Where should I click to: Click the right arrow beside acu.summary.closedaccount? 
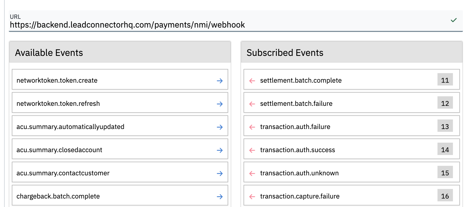click(x=220, y=150)
